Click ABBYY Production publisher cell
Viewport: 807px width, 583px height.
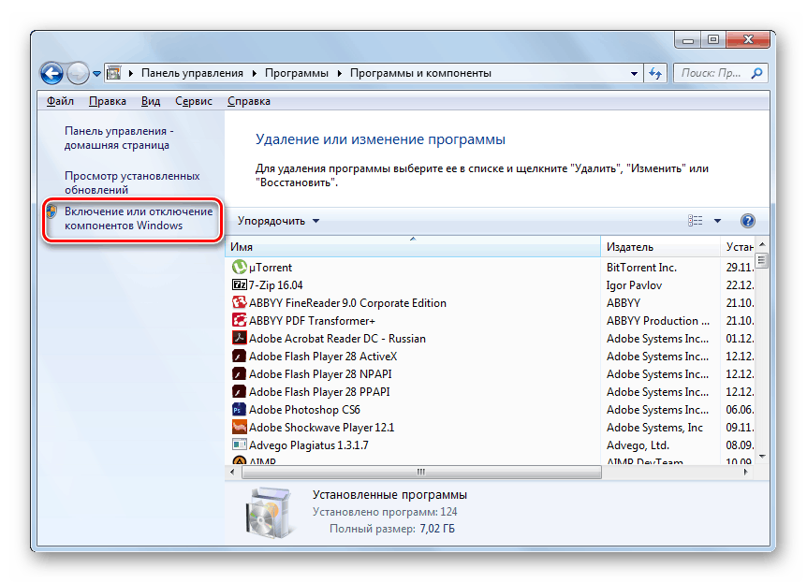click(x=658, y=321)
